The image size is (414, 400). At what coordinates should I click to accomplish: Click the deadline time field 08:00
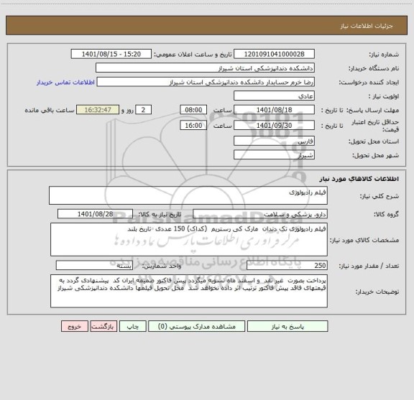tap(193, 110)
